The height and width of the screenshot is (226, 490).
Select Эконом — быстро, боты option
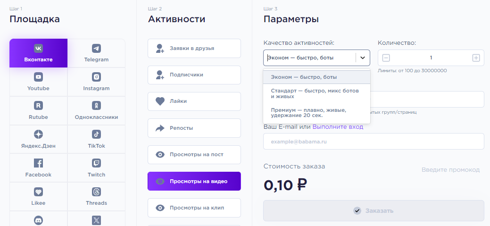click(316, 77)
